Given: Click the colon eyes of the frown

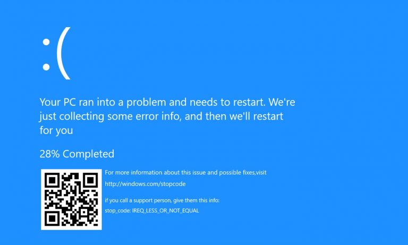Looking at the screenshot, I should [46, 54].
